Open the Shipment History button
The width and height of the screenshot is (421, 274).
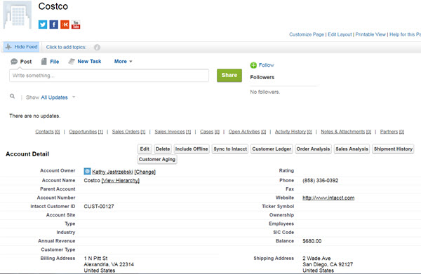(393, 149)
